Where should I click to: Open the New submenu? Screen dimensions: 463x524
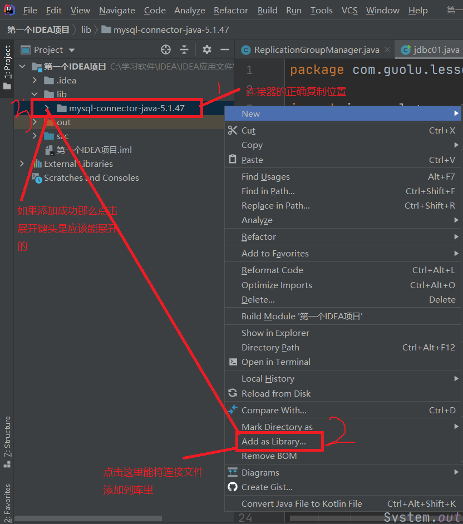pos(343,113)
